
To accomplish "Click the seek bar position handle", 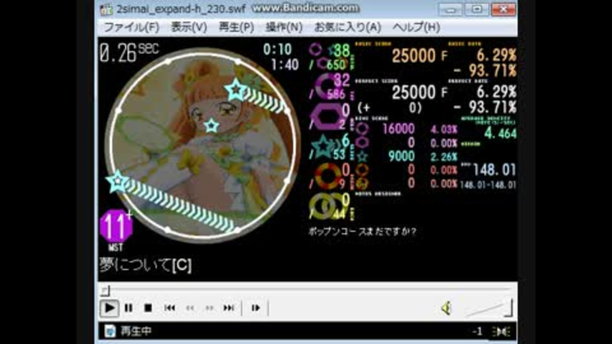I will 105,290.
